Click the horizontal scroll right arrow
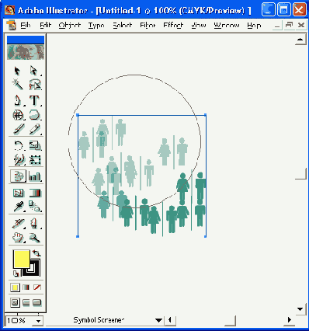The image size is (309, 331). point(289,320)
